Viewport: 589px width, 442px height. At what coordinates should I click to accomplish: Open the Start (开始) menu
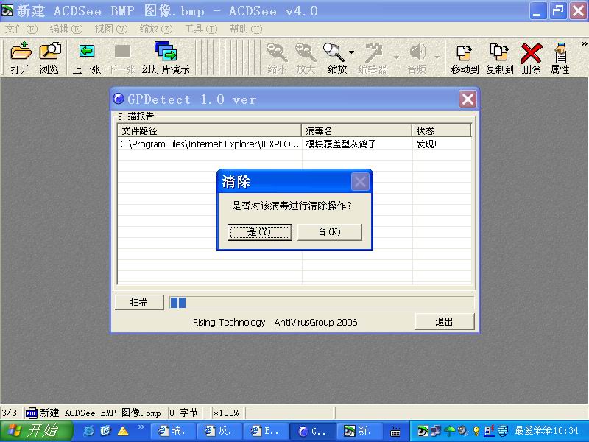coord(36,431)
